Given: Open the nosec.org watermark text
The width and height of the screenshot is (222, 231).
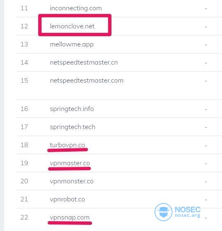Looking at the screenshot, I should tap(187, 215).
